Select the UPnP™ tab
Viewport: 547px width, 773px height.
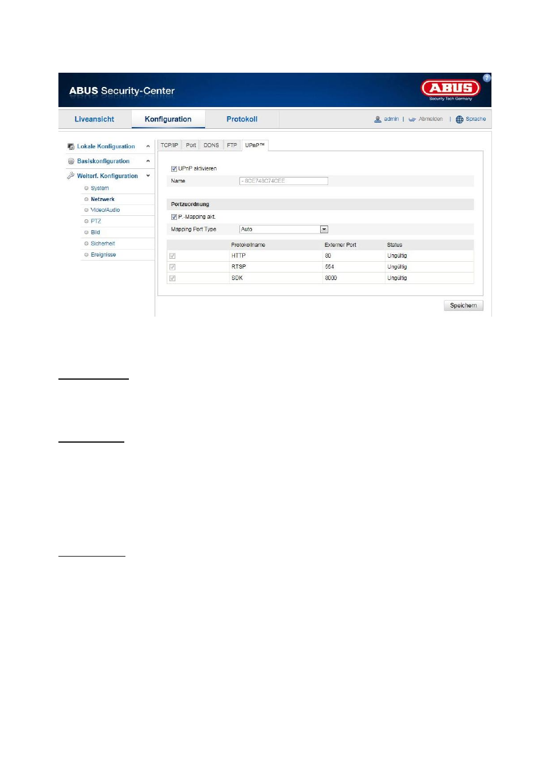click(255, 145)
